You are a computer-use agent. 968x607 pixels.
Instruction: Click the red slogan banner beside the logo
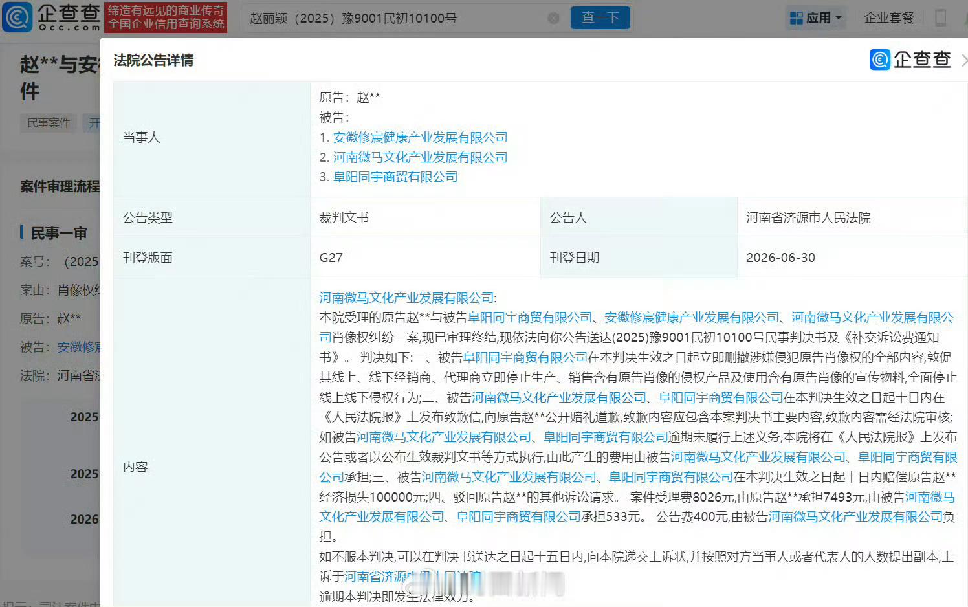coord(166,17)
